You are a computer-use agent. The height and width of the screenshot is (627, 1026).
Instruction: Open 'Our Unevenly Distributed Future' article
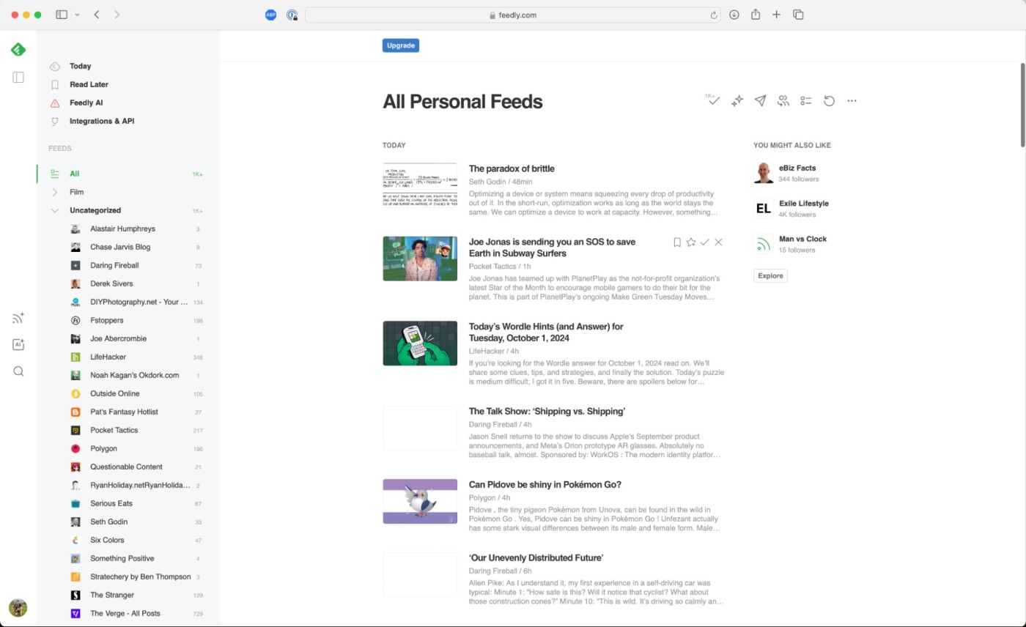click(536, 558)
